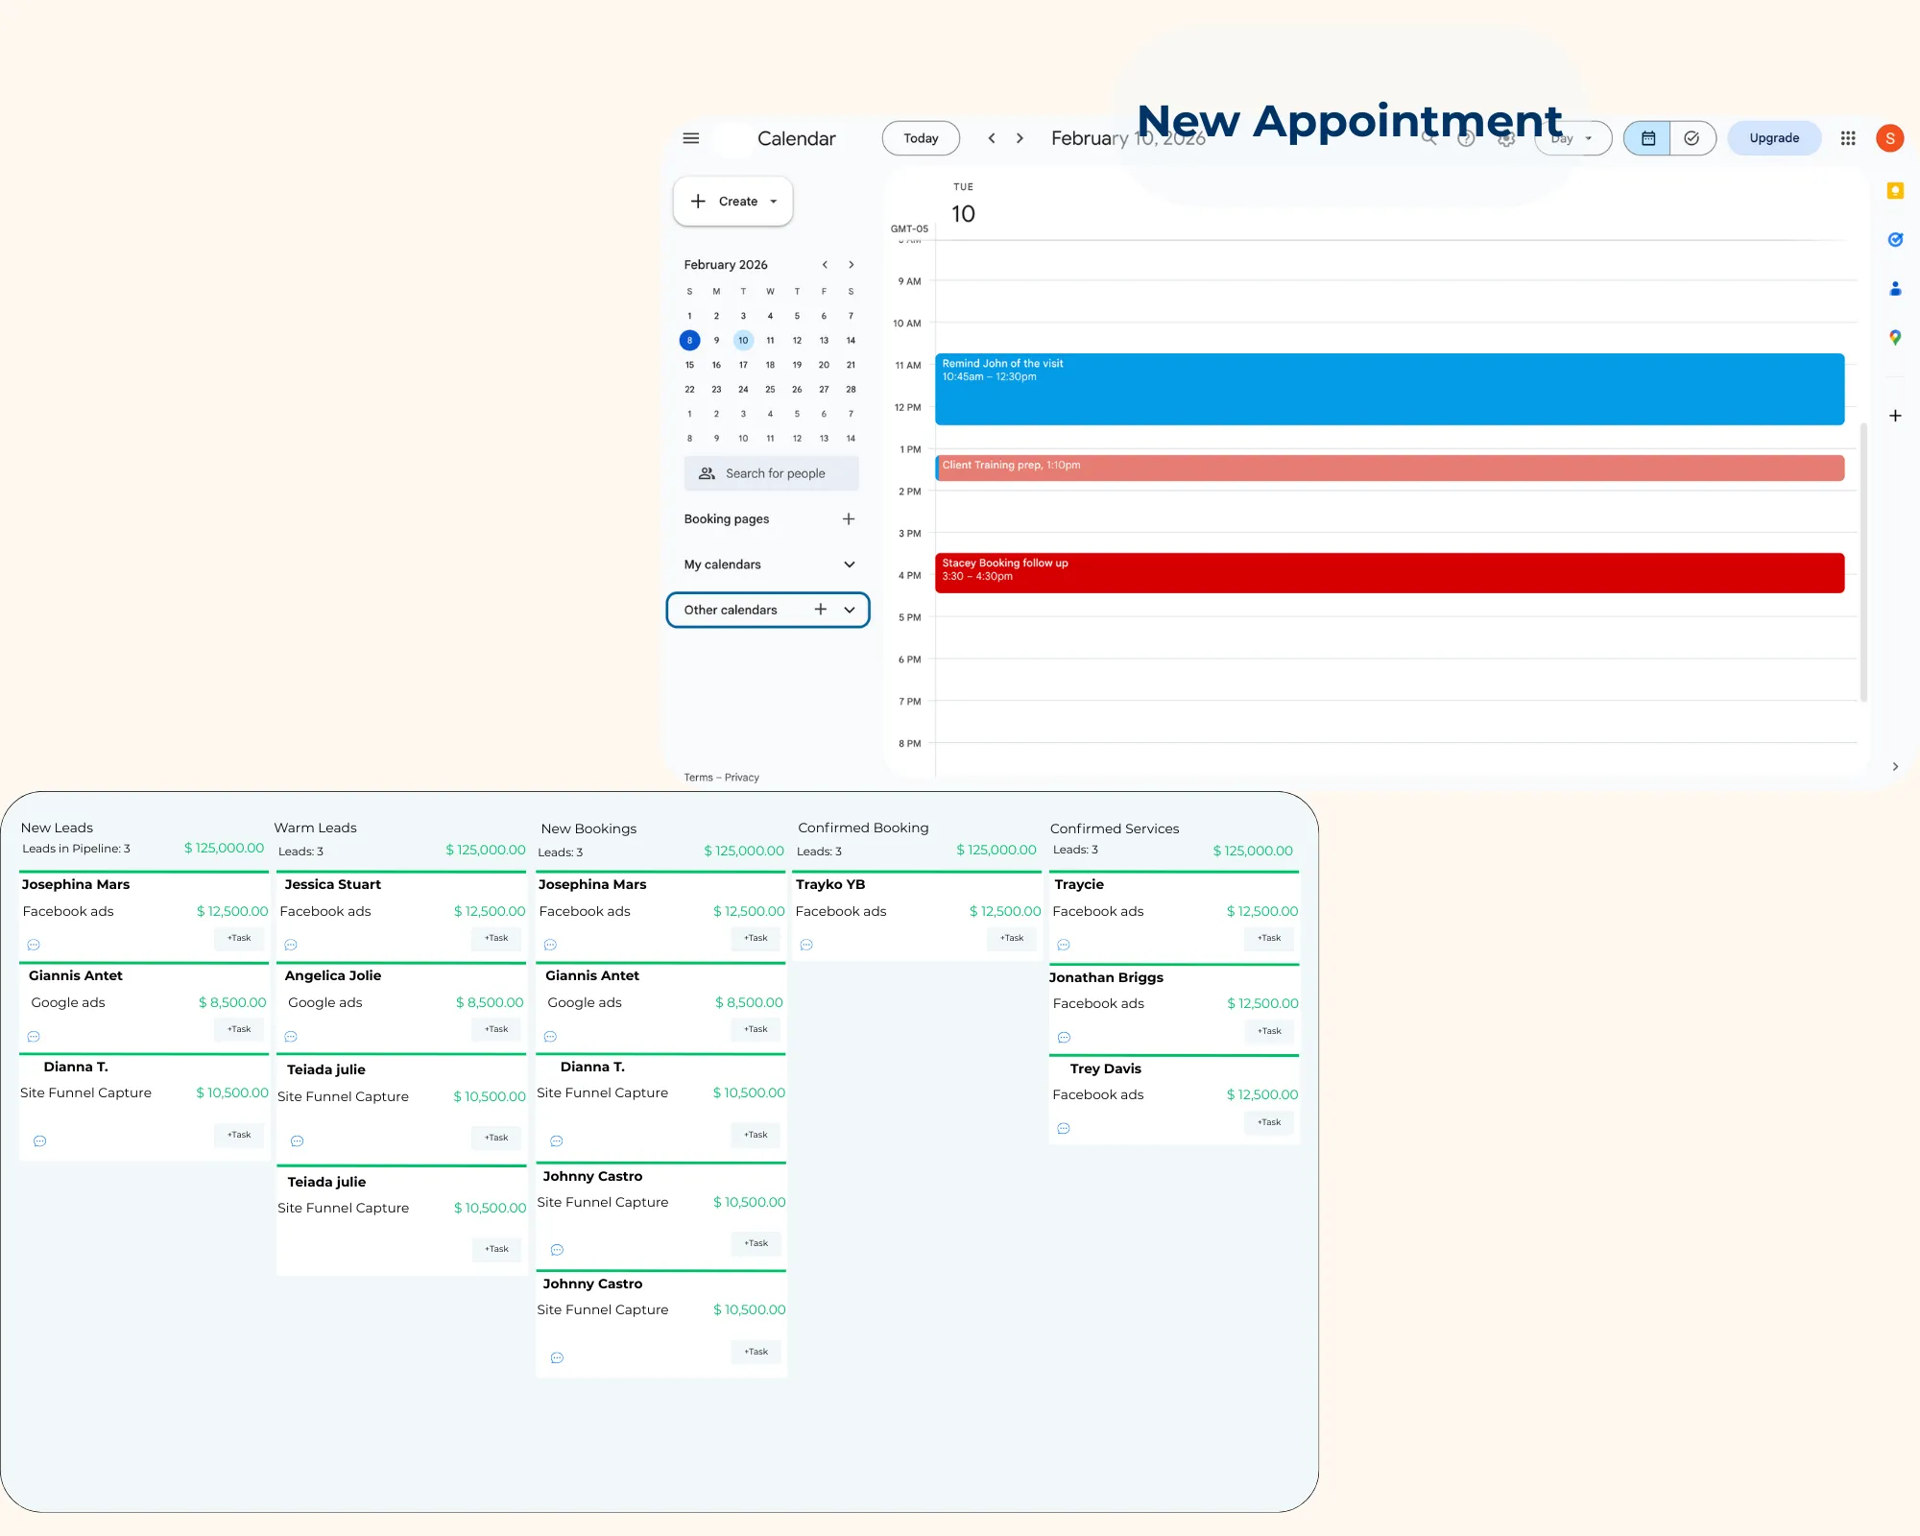Image resolution: width=1920 pixels, height=1536 pixels.
Task: Click the Search for people field
Action: point(771,473)
